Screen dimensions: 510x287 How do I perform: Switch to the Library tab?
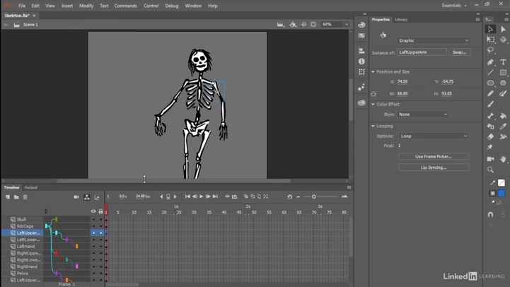[x=401, y=20]
